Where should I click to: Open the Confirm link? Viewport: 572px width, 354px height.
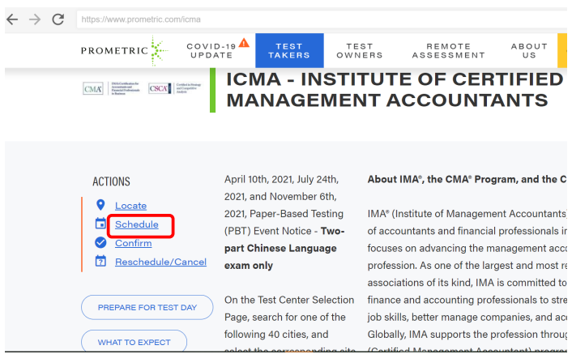[133, 243]
